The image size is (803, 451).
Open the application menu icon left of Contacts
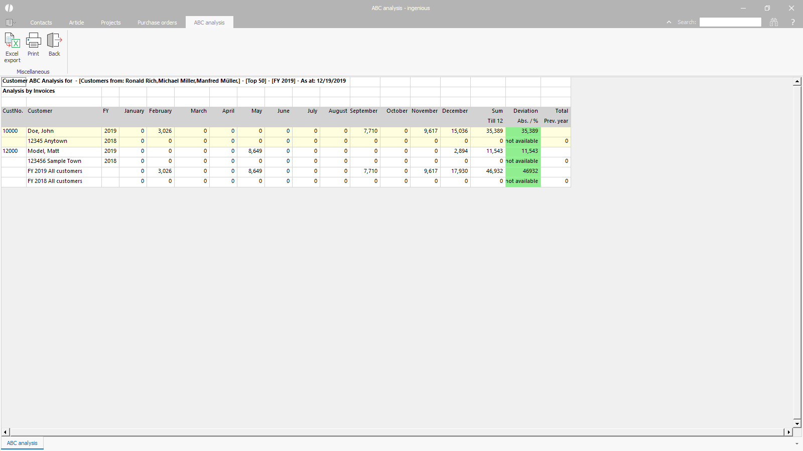click(x=10, y=23)
